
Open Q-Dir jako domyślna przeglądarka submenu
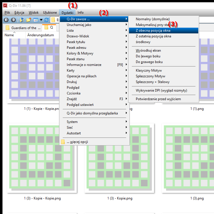[94, 113]
